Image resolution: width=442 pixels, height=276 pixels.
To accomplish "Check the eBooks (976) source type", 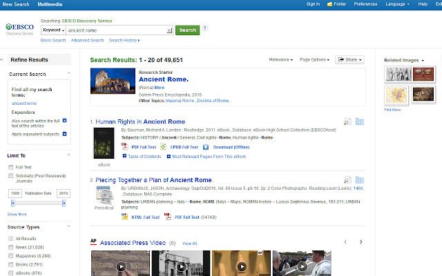I will (x=11, y=273).
